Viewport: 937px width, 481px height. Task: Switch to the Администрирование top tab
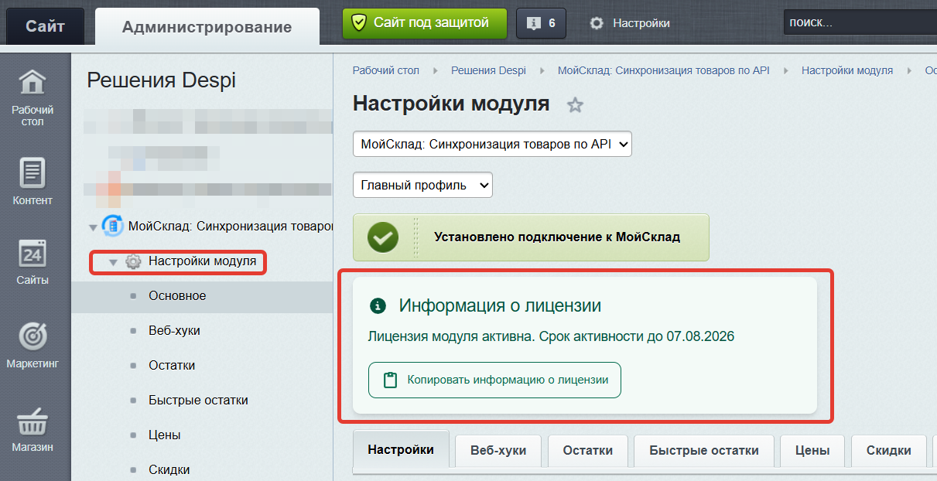(207, 27)
